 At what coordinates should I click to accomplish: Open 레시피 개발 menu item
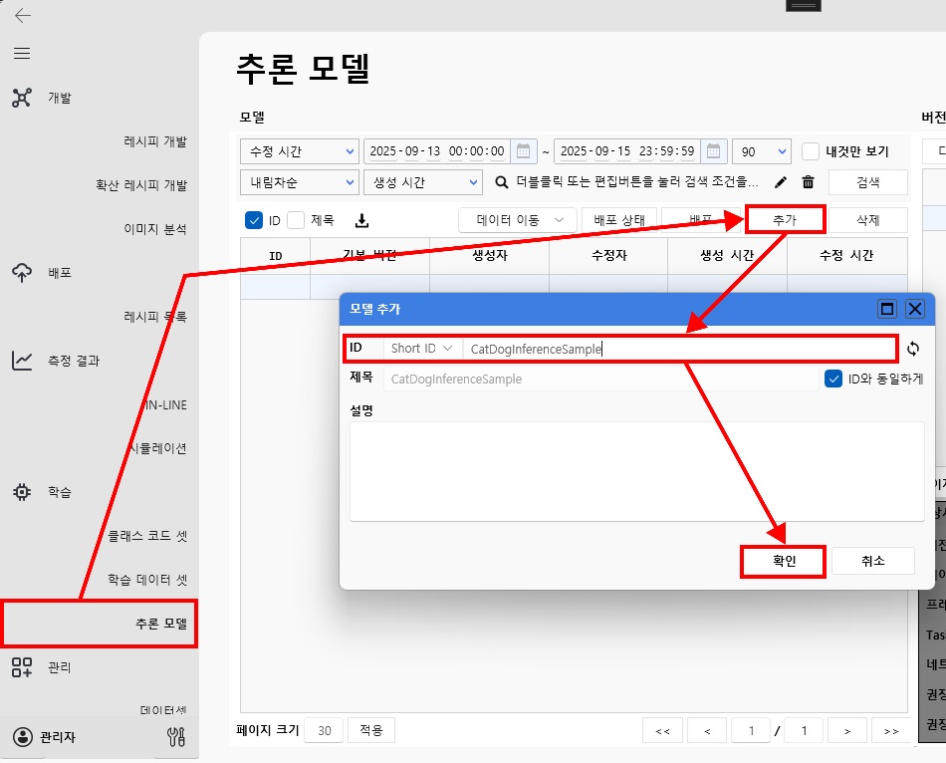pos(154,141)
